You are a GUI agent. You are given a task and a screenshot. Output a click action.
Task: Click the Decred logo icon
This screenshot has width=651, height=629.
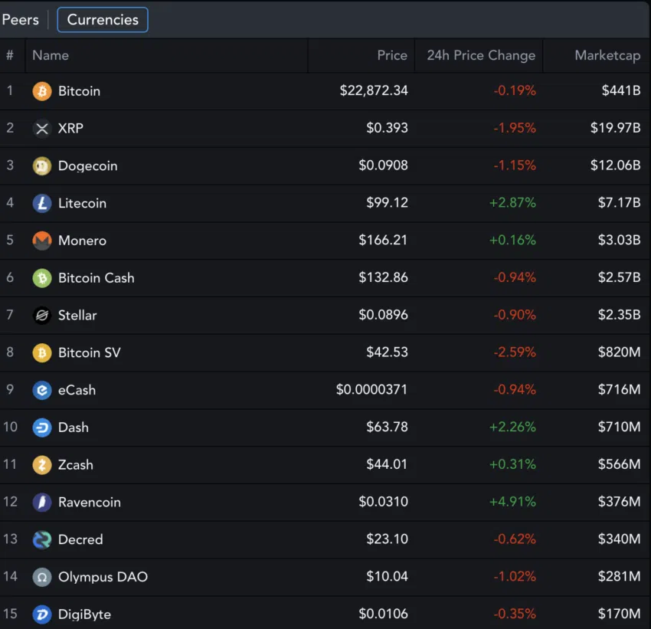click(41, 540)
